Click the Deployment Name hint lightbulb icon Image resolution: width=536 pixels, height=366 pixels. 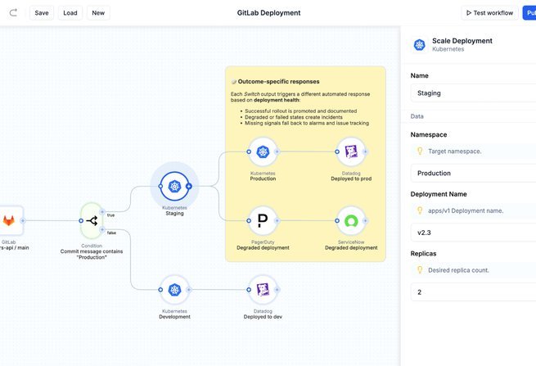coord(420,210)
